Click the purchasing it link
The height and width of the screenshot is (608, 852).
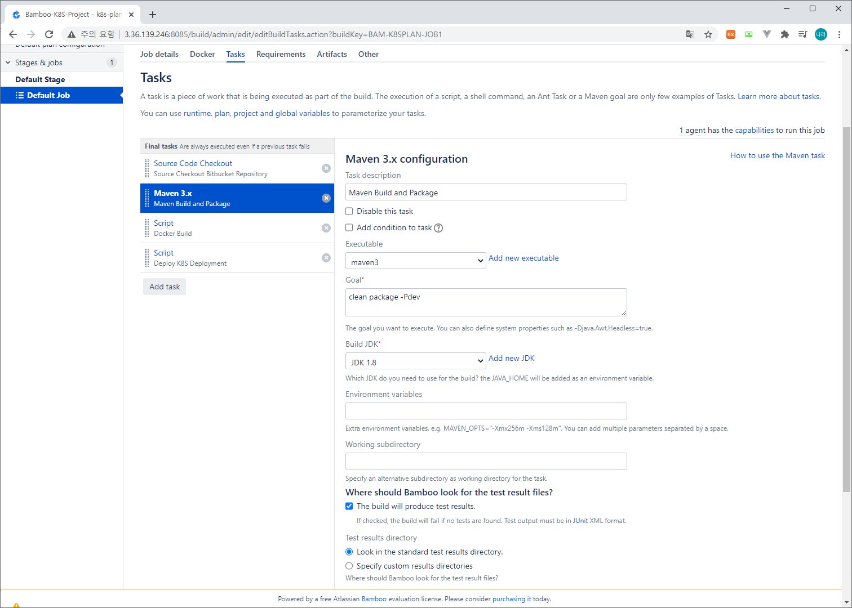[x=512, y=599]
